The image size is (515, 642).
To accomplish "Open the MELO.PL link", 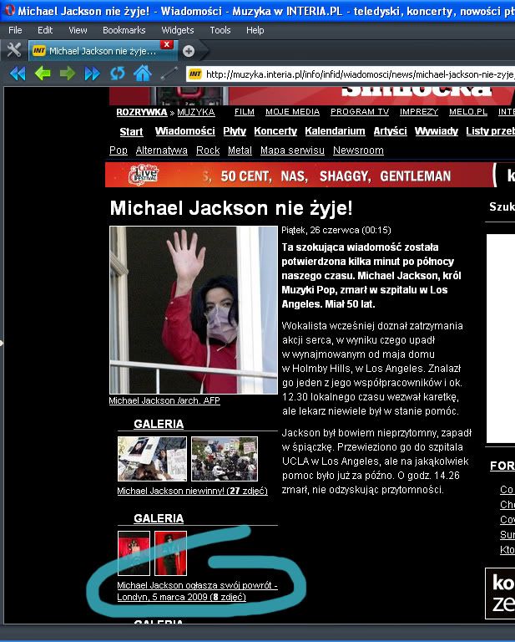I will click(x=468, y=112).
